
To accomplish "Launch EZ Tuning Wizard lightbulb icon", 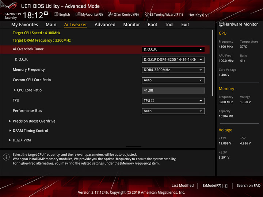I will 146,14.
